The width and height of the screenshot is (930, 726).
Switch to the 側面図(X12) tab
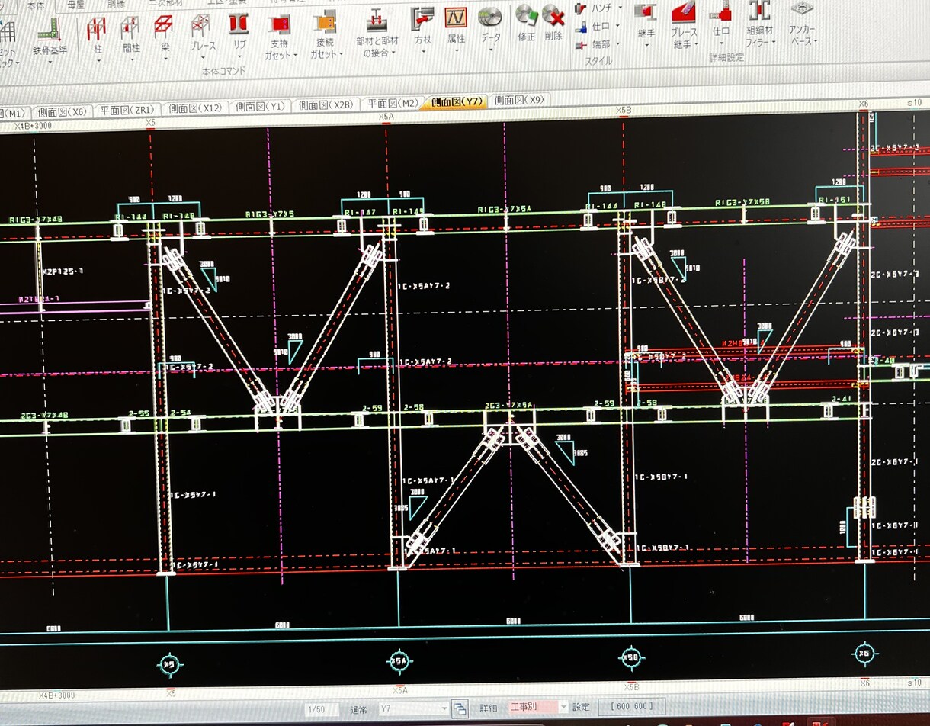tap(196, 108)
